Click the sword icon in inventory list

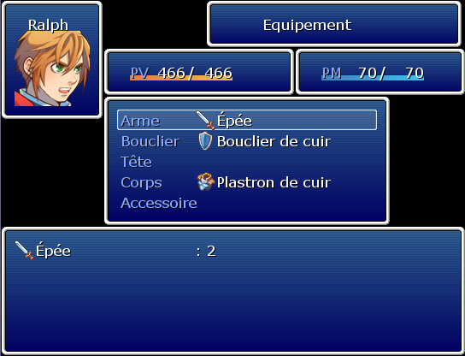(24, 250)
